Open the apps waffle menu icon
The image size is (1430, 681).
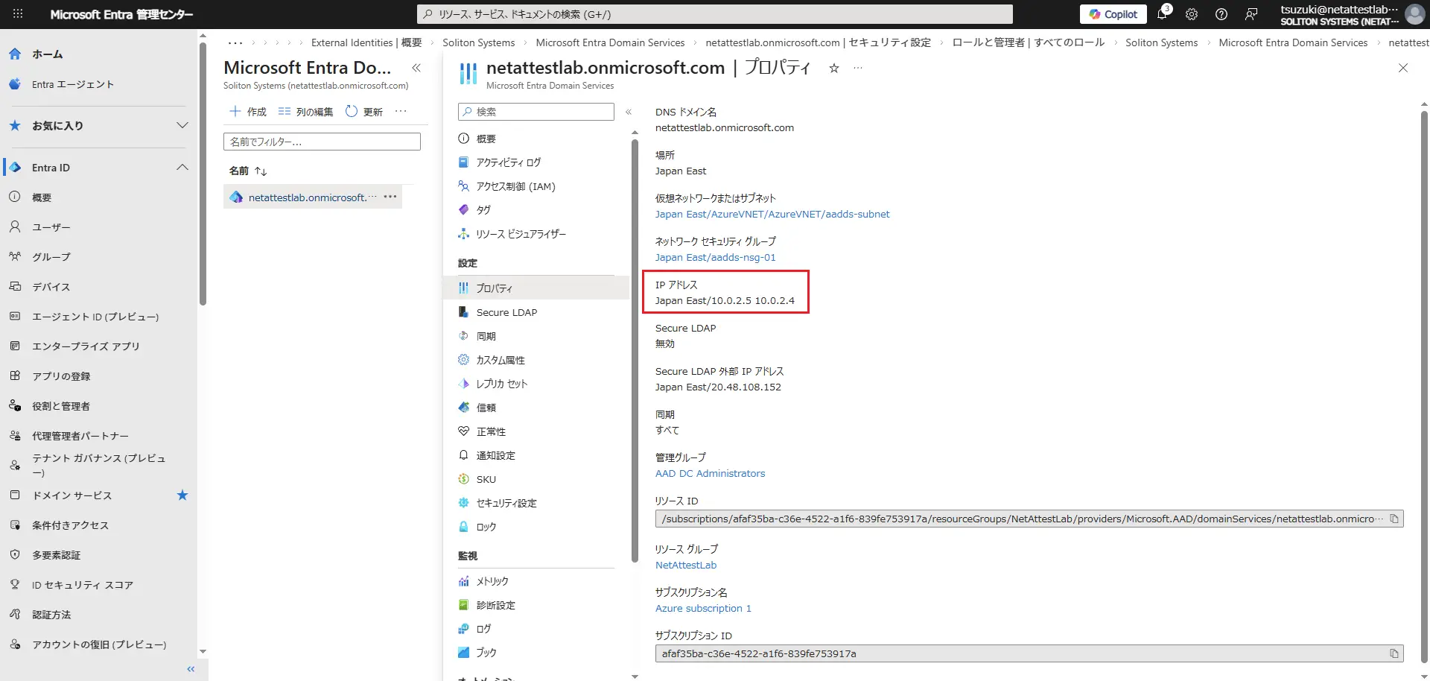click(x=18, y=14)
